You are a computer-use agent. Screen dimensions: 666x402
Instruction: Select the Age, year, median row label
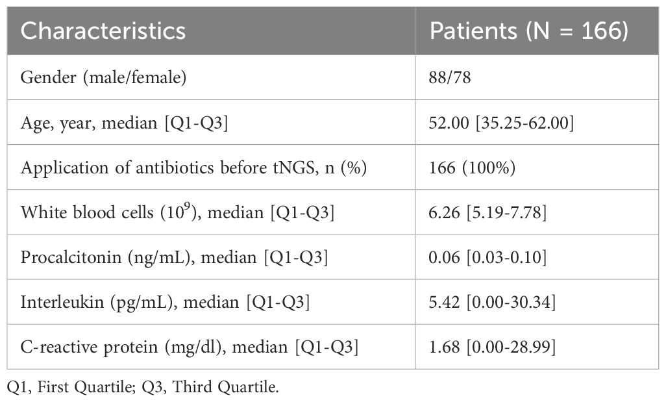point(124,123)
